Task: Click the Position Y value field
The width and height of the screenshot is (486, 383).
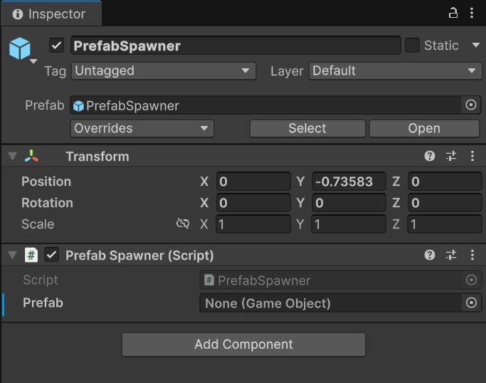Action: point(349,182)
